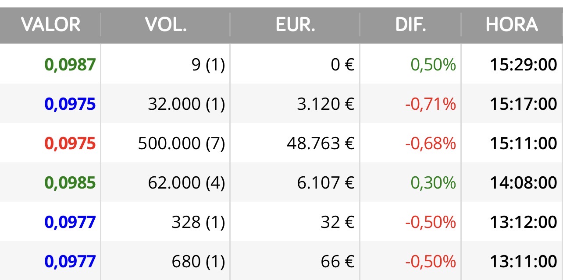
Task: Sort by the DIF. column header
Action: [411, 24]
